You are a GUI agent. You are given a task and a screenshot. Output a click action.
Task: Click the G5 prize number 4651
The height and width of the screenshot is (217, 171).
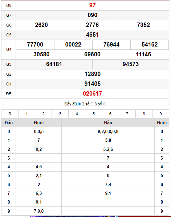[x=92, y=35]
